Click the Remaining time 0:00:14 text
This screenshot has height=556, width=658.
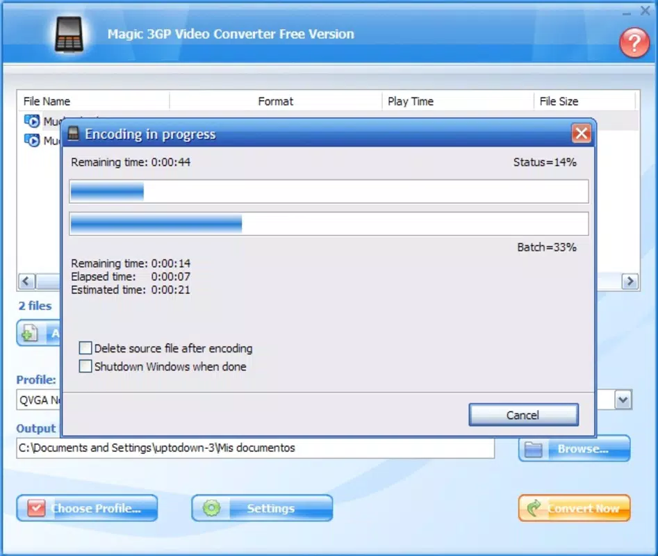click(131, 263)
